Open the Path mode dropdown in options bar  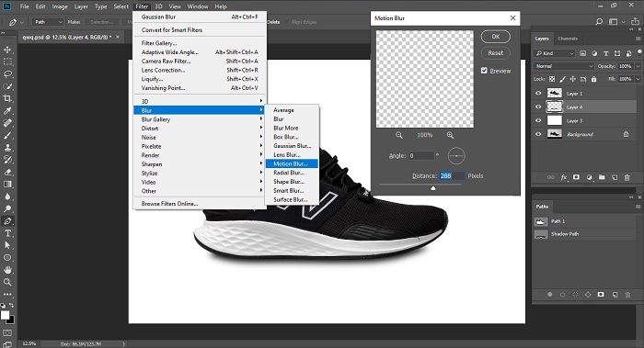coord(48,22)
